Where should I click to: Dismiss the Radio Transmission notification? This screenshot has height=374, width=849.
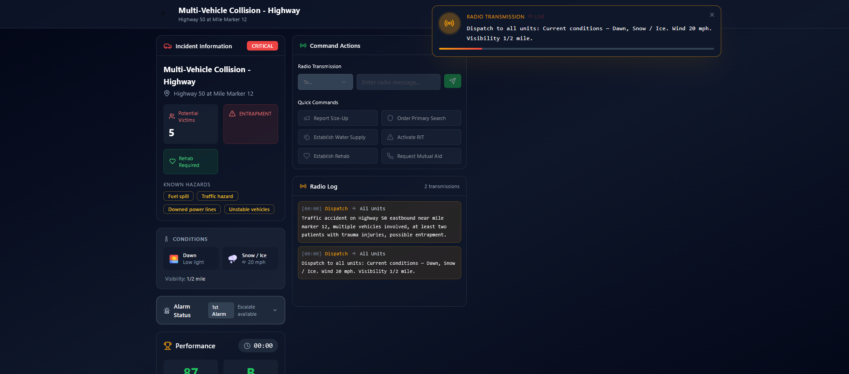712,15
